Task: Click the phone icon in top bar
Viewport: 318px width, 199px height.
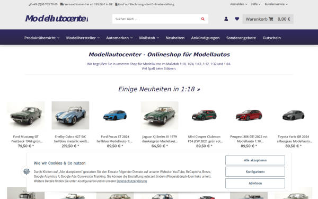Action: coord(30,4)
